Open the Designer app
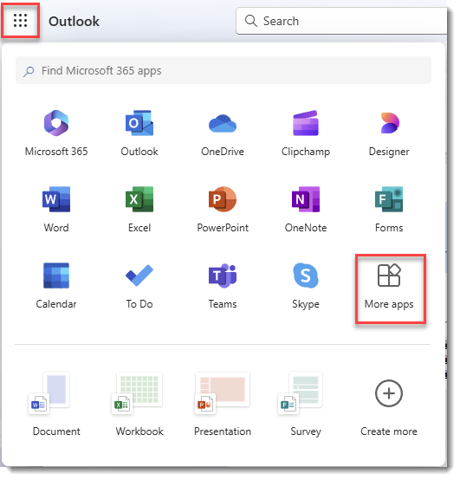This screenshot has height=480, width=460. pyautogui.click(x=389, y=133)
